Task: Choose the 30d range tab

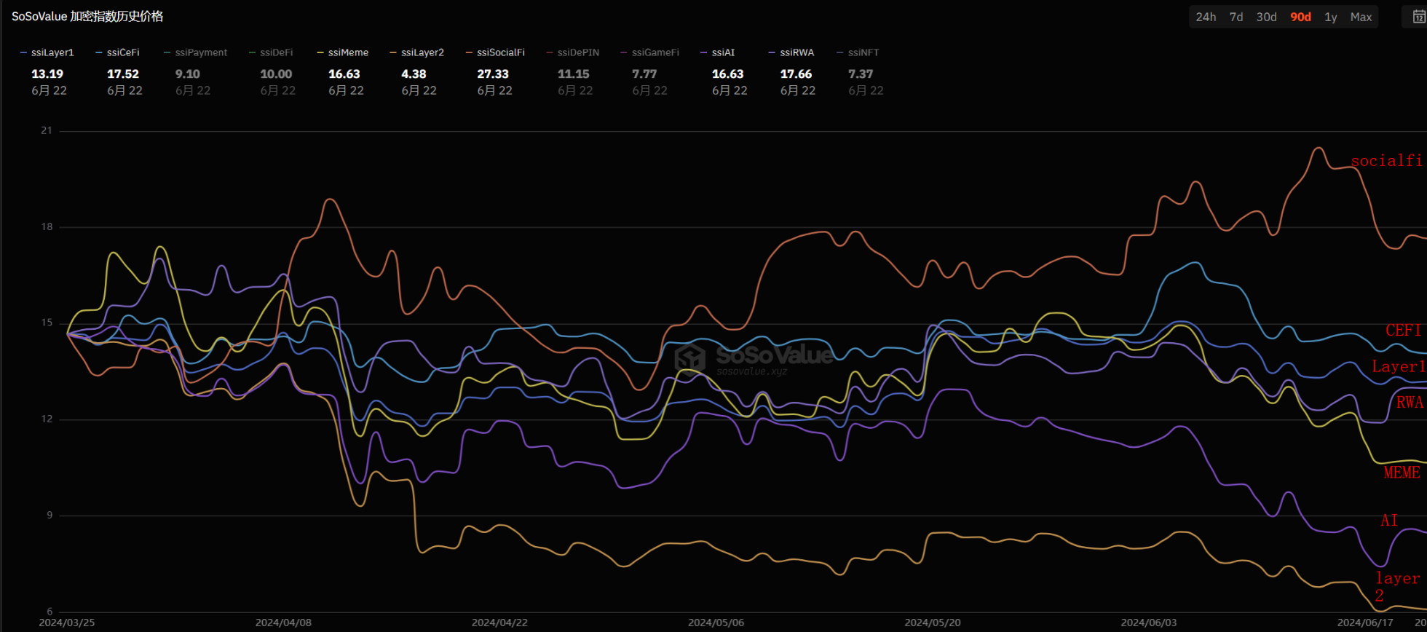Action: point(1266,17)
